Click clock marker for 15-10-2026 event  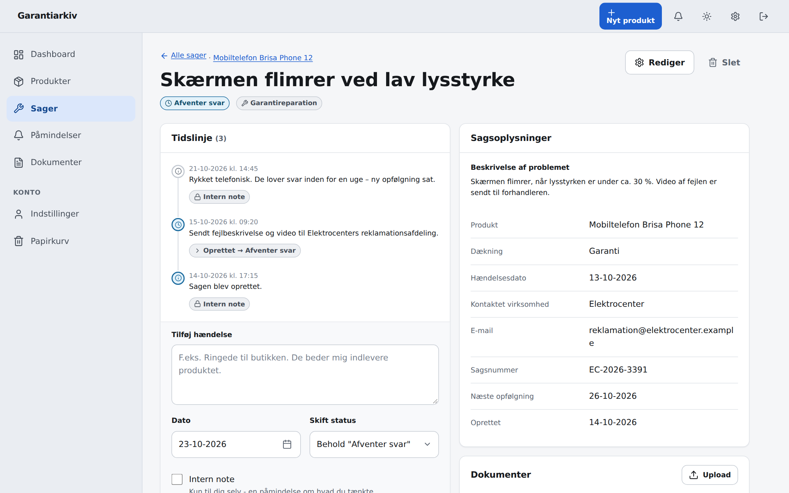(178, 225)
